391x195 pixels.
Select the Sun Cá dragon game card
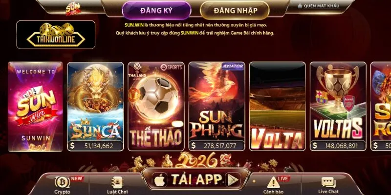pos(95,106)
